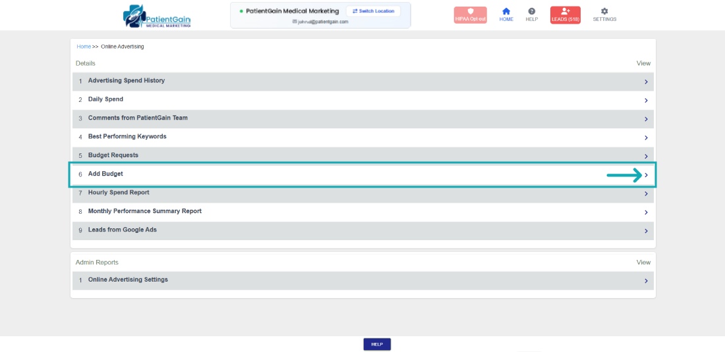Viewport: 725px width, 352px height.
Task: Open Monthly Performance Summary Report
Action: (145, 211)
